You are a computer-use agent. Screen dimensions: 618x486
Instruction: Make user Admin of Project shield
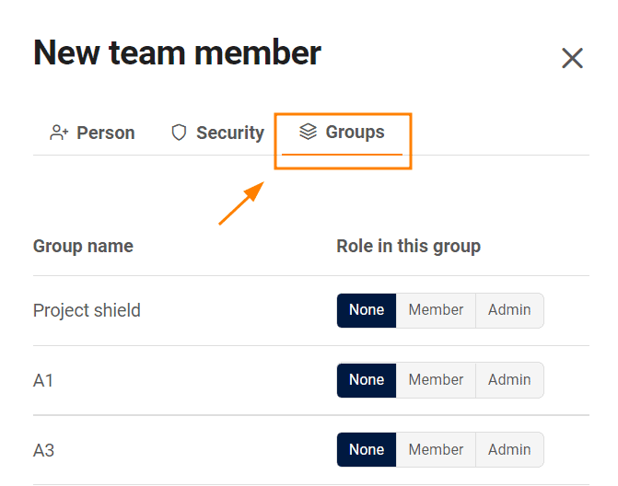pyautogui.click(x=509, y=310)
